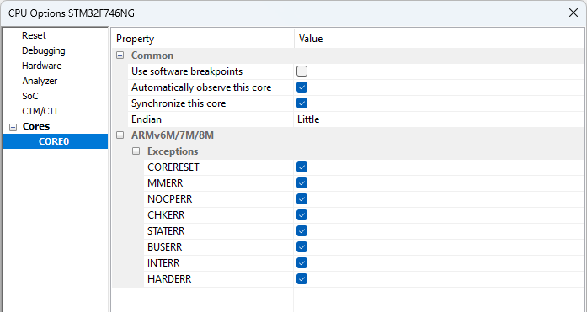Image resolution: width=587 pixels, height=312 pixels.
Task: Collapse the Cores tree node
Action: pyautogui.click(x=13, y=128)
